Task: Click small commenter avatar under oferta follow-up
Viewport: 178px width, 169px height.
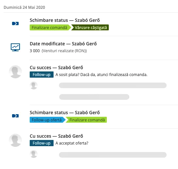Action: [34, 154]
